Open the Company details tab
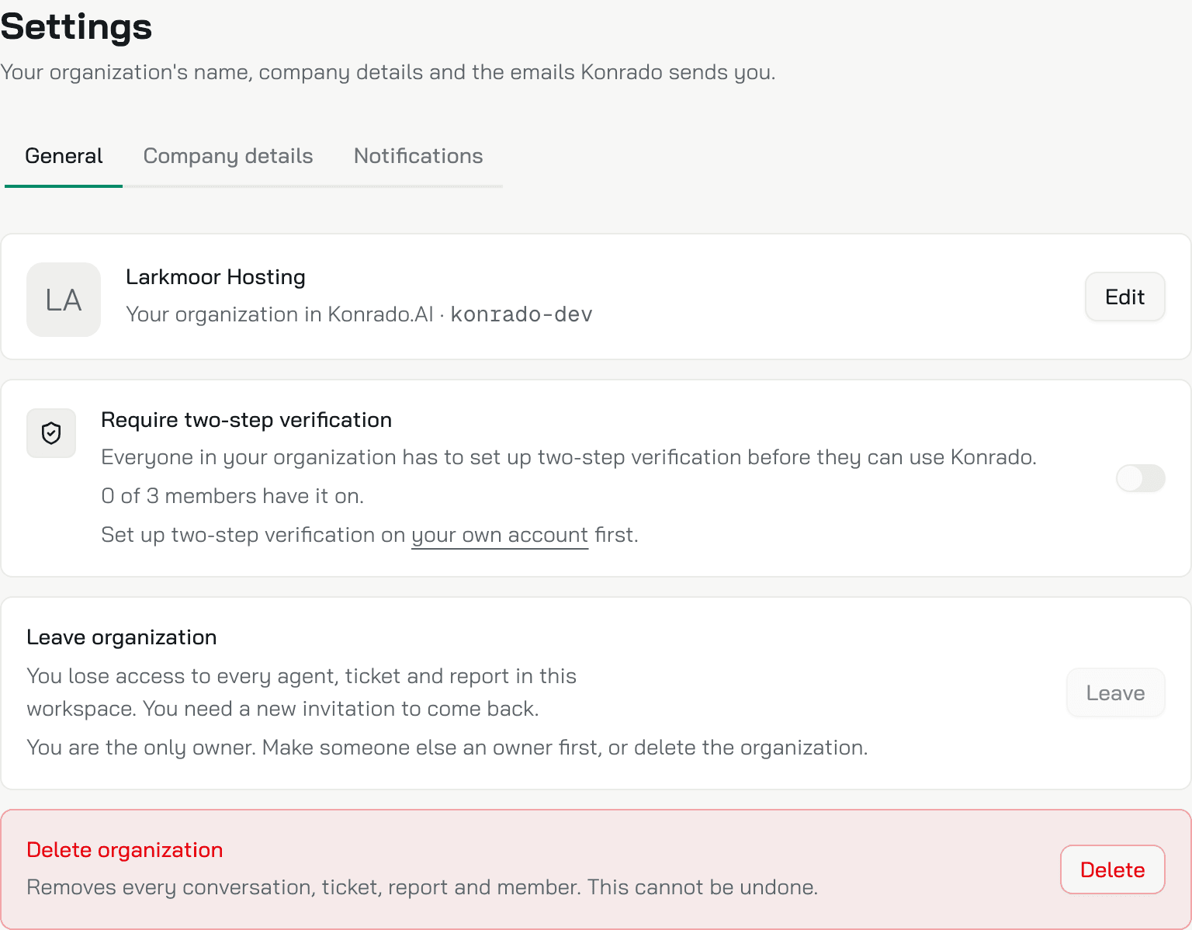1192x930 pixels. pyautogui.click(x=228, y=156)
